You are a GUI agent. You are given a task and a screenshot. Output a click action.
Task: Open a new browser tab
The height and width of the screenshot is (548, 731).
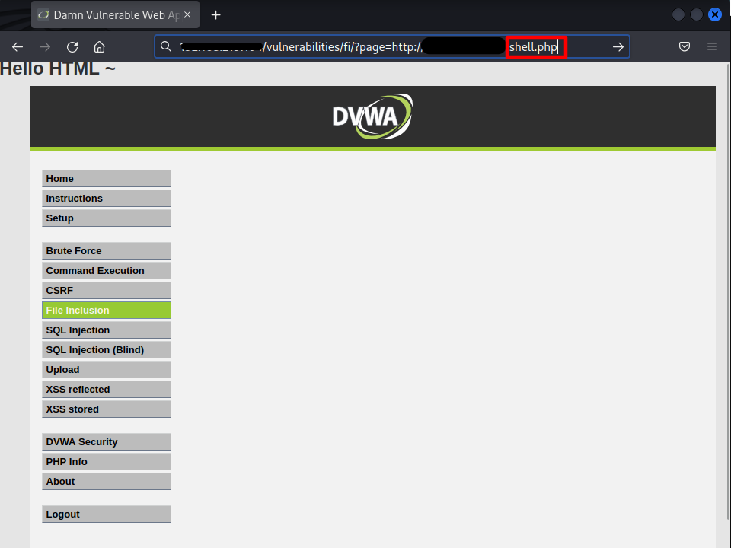(216, 14)
